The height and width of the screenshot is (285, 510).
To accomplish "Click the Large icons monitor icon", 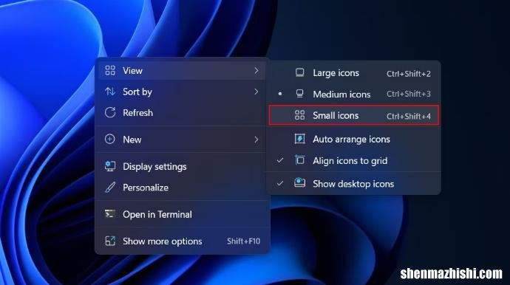I will [299, 72].
